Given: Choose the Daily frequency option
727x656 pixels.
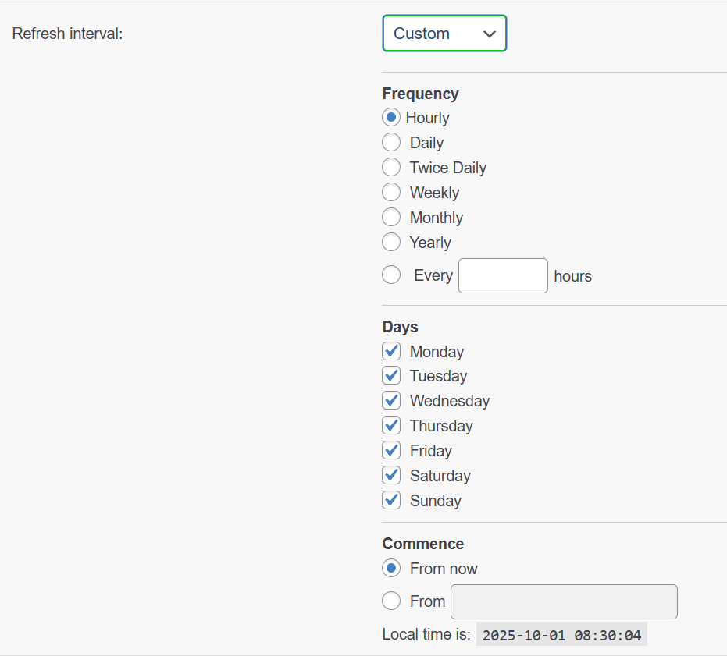Looking at the screenshot, I should [x=391, y=143].
